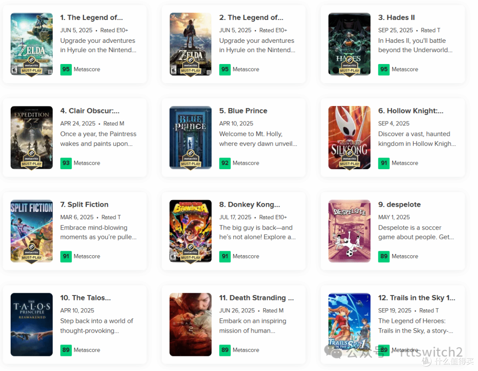The width and height of the screenshot is (478, 371).
Task: Open Hades II cover thumbnail
Action: click(x=349, y=44)
